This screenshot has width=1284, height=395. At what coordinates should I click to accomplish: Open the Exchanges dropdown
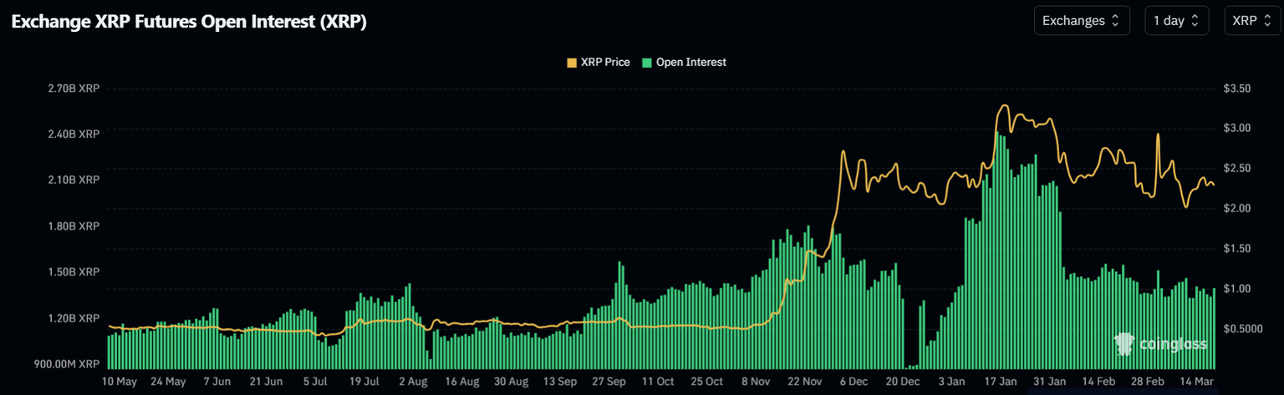[x=1082, y=21]
